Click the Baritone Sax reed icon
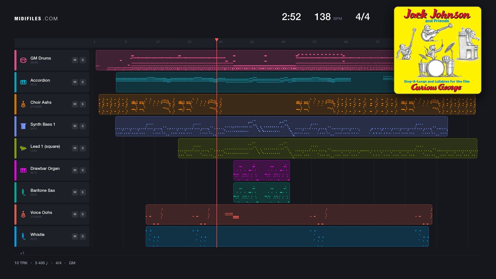496x279 pixels. point(23,192)
